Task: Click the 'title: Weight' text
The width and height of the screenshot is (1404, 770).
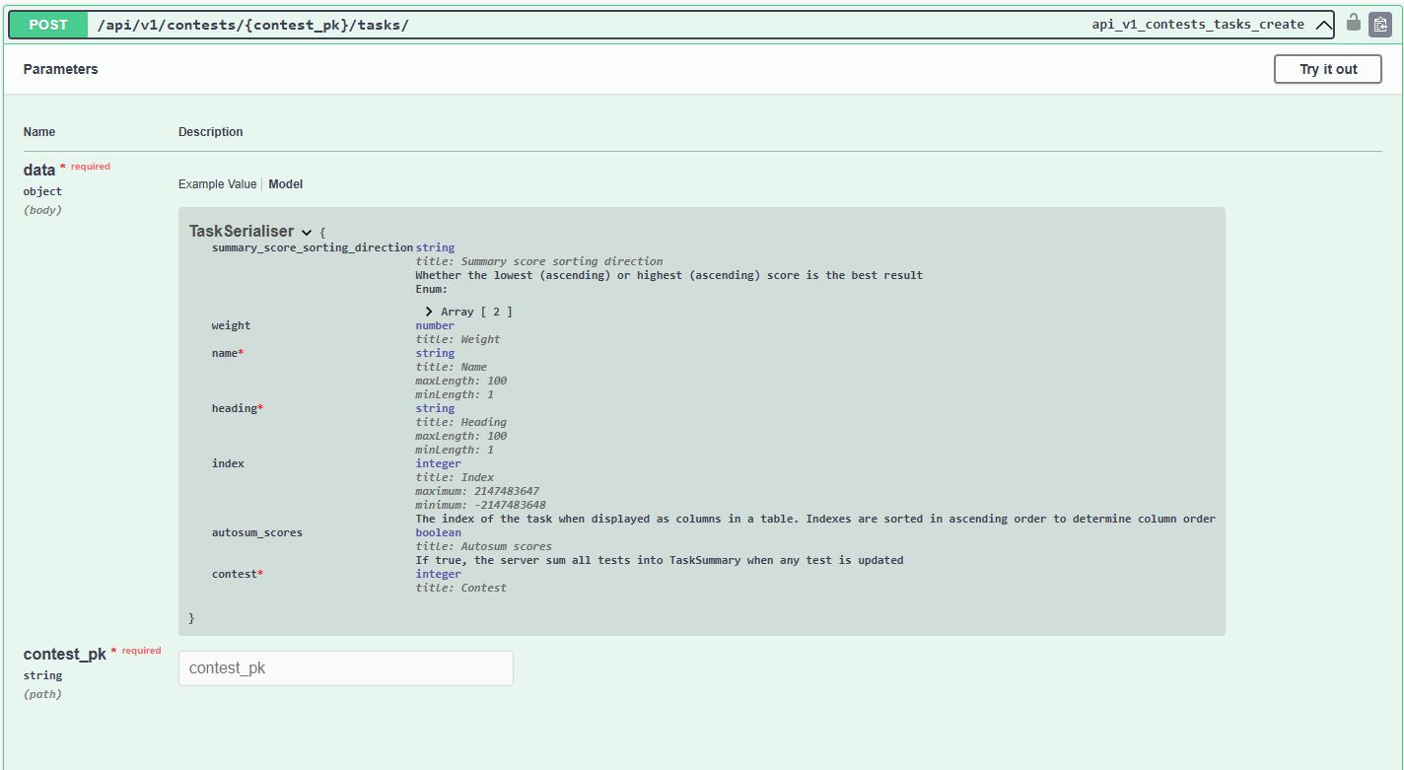Action: pyautogui.click(x=458, y=339)
